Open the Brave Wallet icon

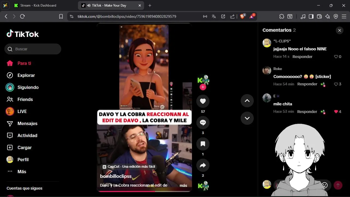(319, 16)
